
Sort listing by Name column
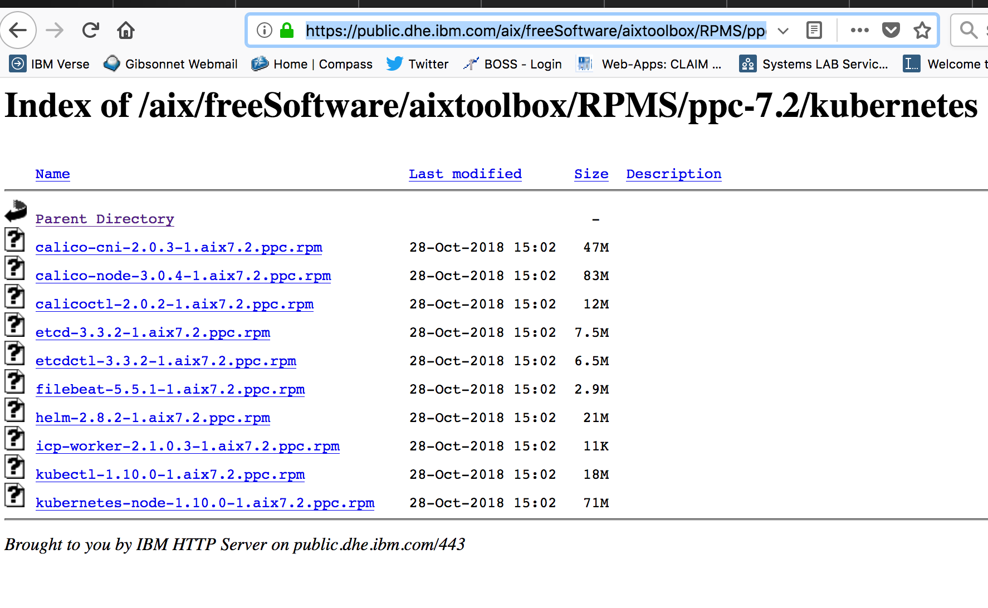point(53,174)
